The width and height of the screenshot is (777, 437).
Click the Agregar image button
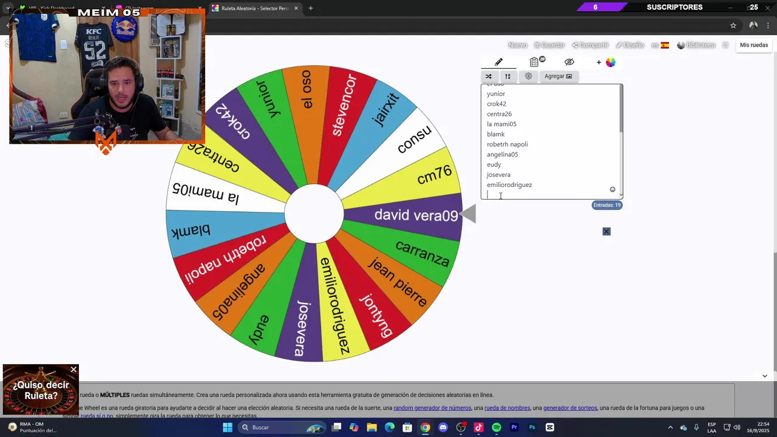558,76
